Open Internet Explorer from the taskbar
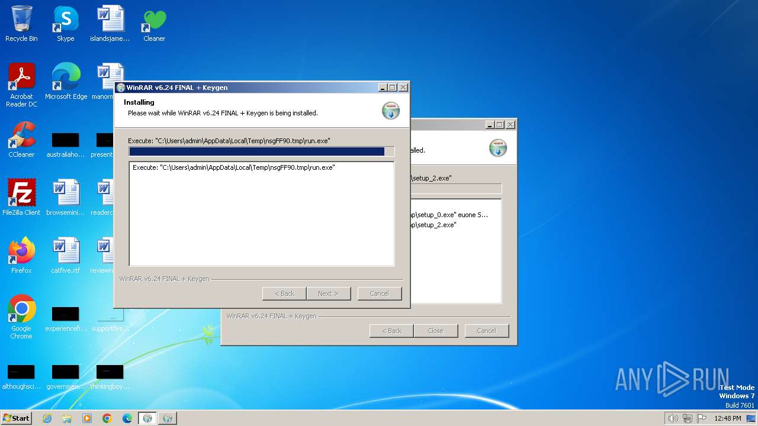Viewport: 758px width, 426px height. click(x=47, y=418)
